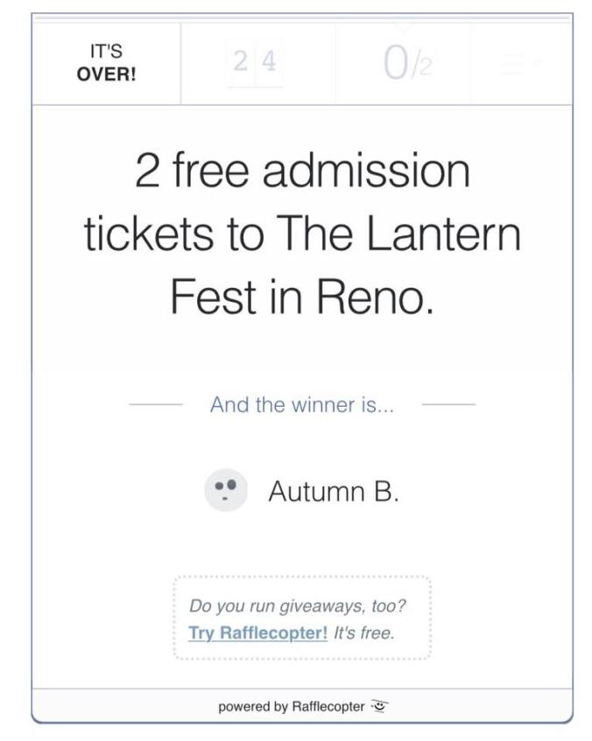Screen dimensions: 592x741
Task: Click the first digit "2" flip tile
Action: [241, 63]
